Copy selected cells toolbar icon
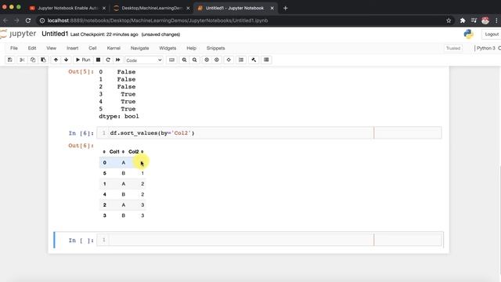Image resolution: width=501 pixels, height=282 pixels. [x=33, y=60]
